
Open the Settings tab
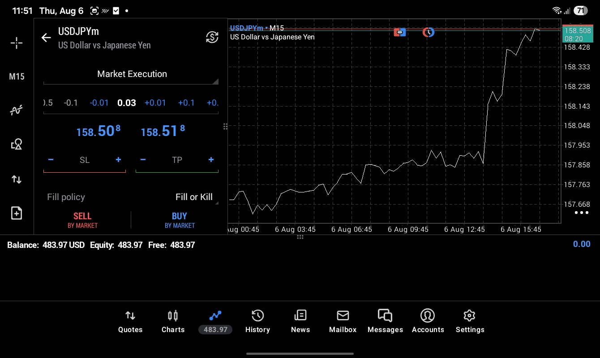(x=470, y=322)
